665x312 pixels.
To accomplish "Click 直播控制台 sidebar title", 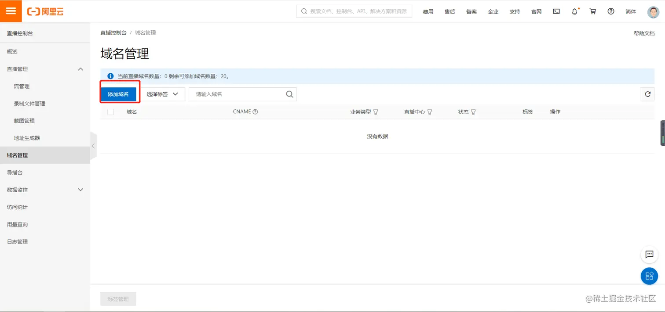I will click(x=20, y=33).
